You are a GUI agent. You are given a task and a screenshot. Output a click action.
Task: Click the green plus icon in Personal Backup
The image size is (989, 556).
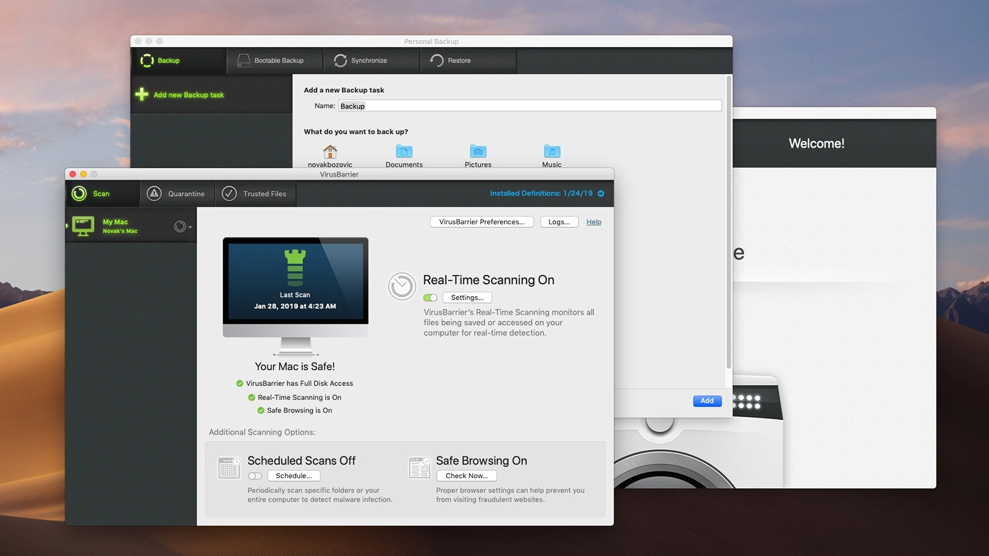[142, 95]
